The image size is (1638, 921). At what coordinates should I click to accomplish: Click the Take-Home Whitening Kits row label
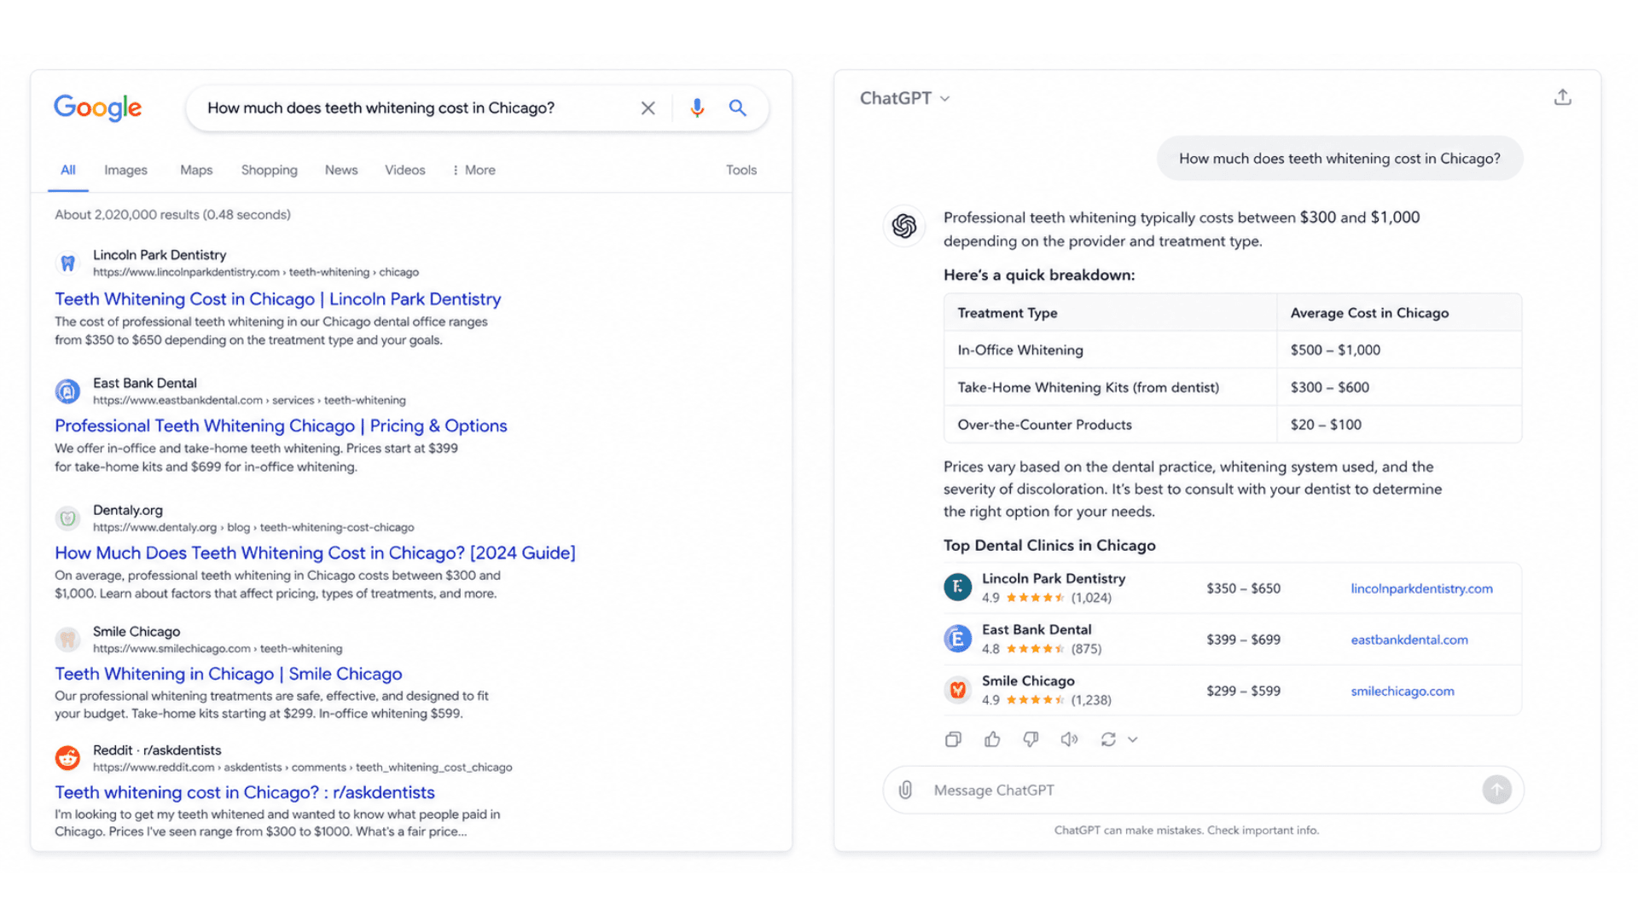point(1088,387)
